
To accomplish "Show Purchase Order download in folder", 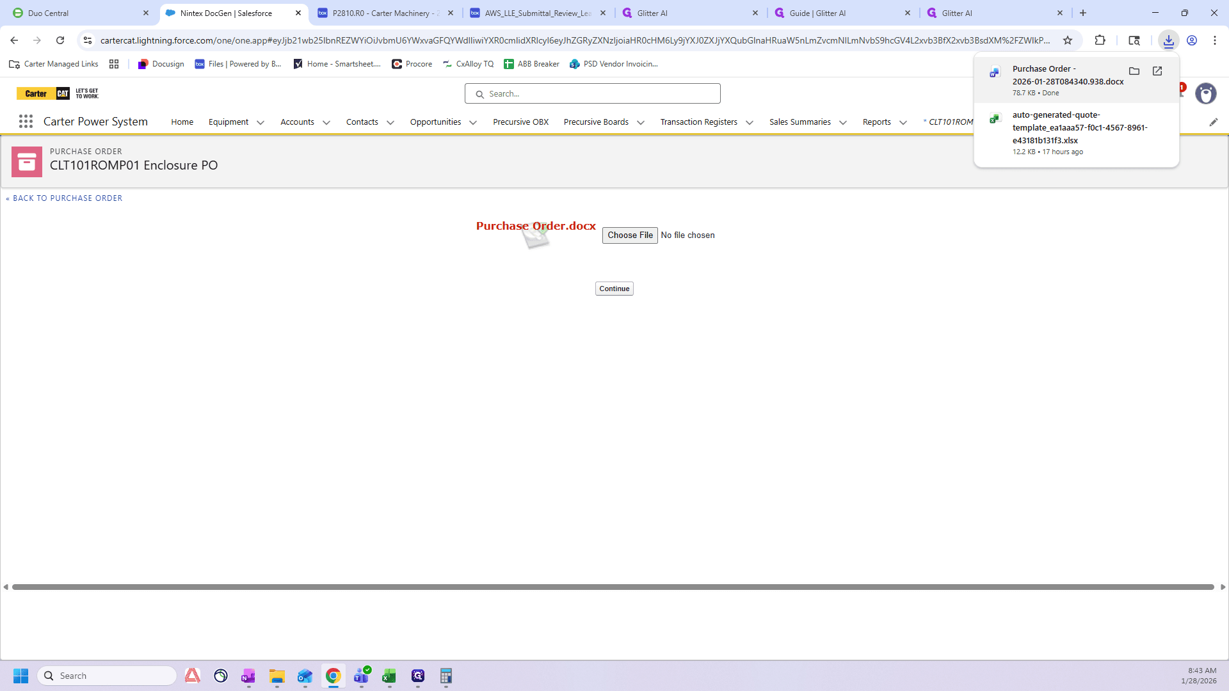I will [x=1134, y=71].
